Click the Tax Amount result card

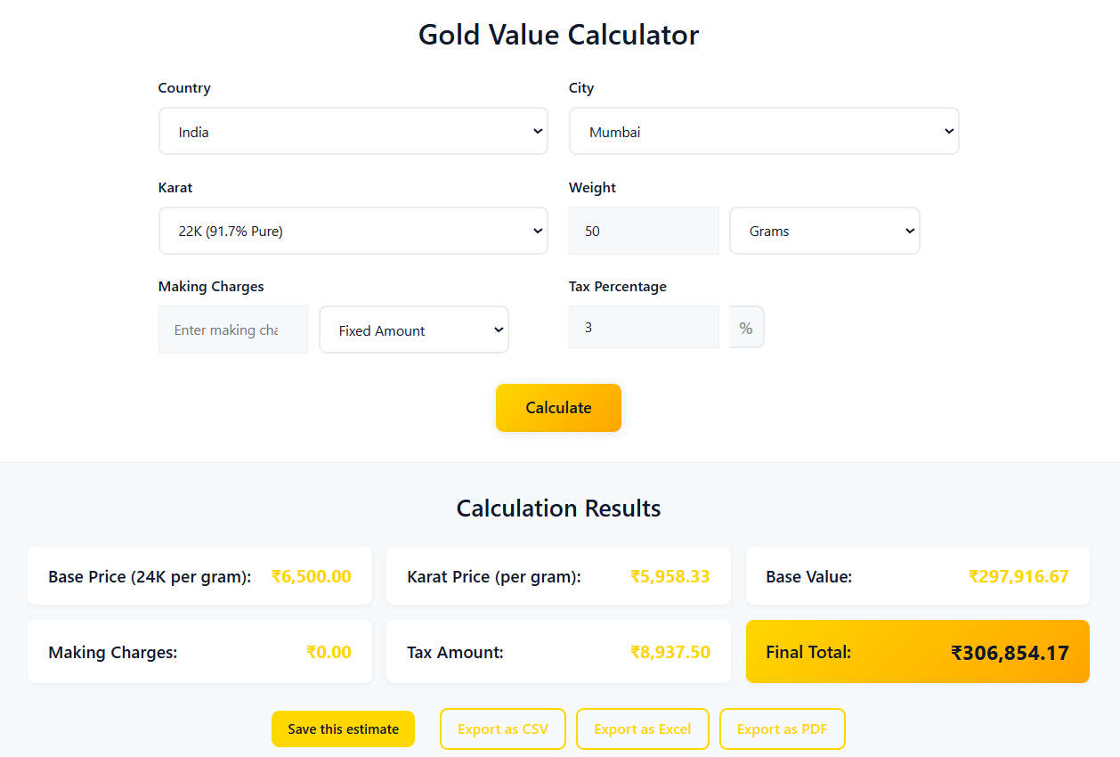coord(558,651)
